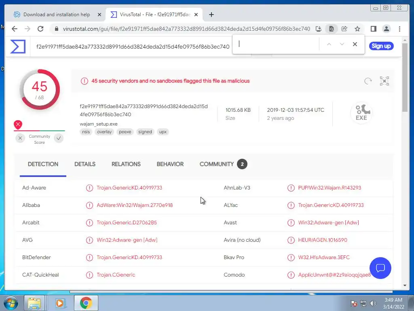
Task: Go back with the browser back arrow
Action: 15,29
